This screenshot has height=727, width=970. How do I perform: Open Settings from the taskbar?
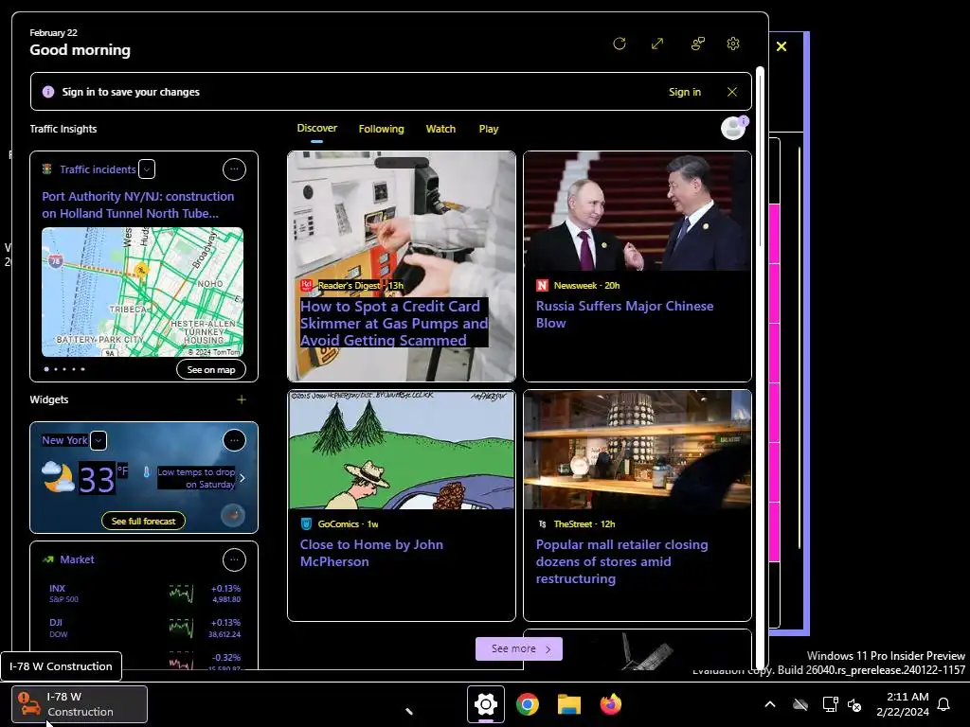click(486, 704)
